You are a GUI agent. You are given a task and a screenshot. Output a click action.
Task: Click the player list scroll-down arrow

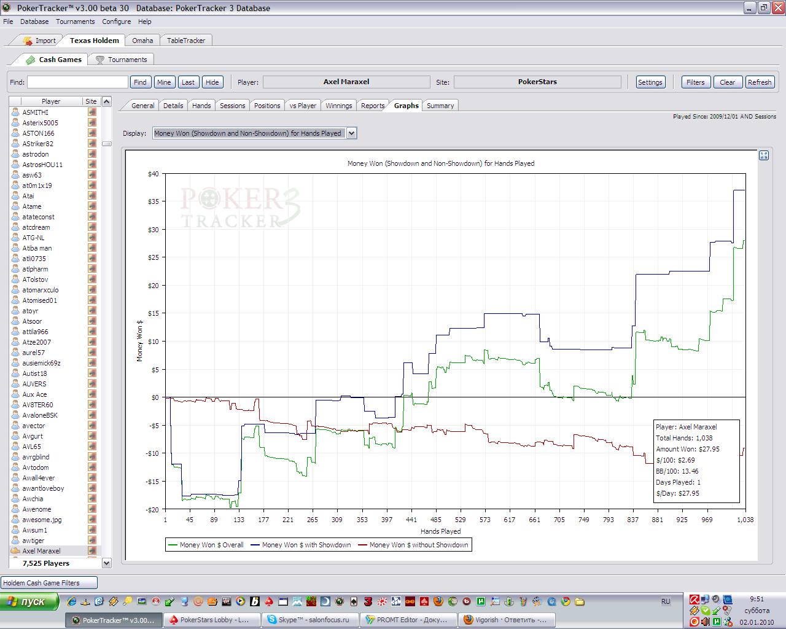(x=106, y=563)
